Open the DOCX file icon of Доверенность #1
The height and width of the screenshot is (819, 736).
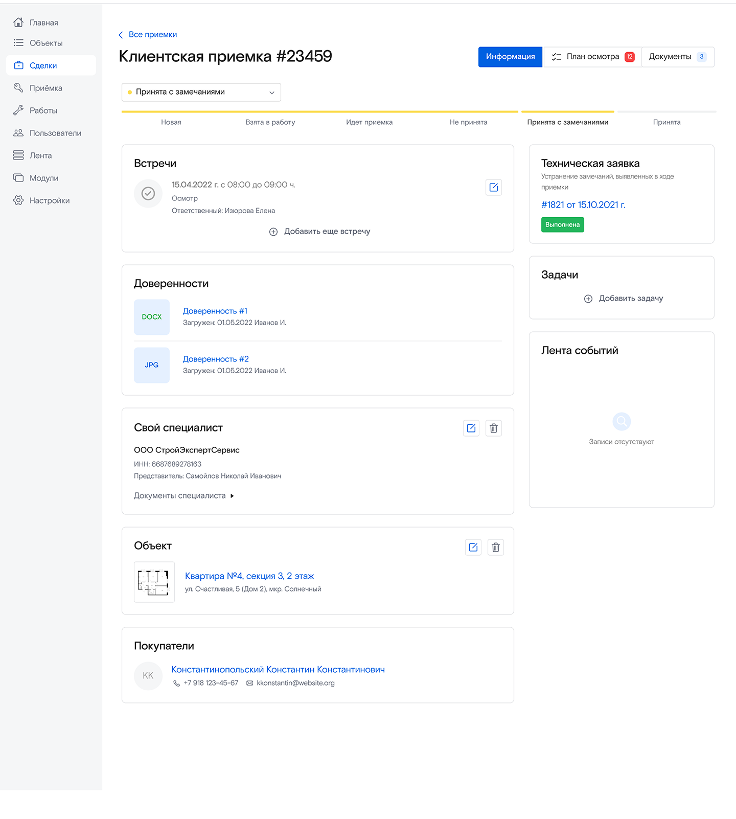(152, 317)
